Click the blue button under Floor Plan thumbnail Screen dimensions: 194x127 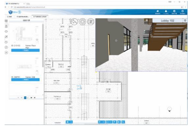tap(25, 50)
